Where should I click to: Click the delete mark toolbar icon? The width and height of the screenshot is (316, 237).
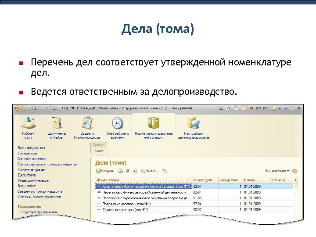click(134, 171)
